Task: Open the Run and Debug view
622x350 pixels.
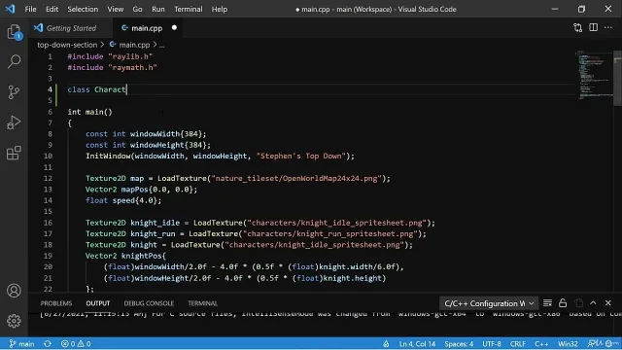Action: tap(14, 122)
